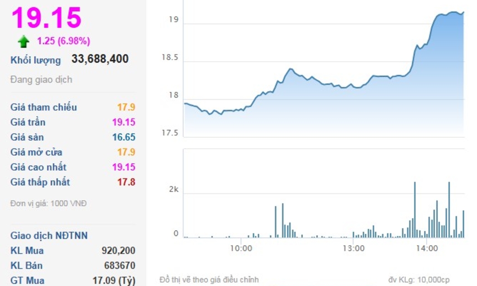Click the Đang giao dịch status text
Image resolution: width=477 pixels, height=286 pixels.
point(41,80)
